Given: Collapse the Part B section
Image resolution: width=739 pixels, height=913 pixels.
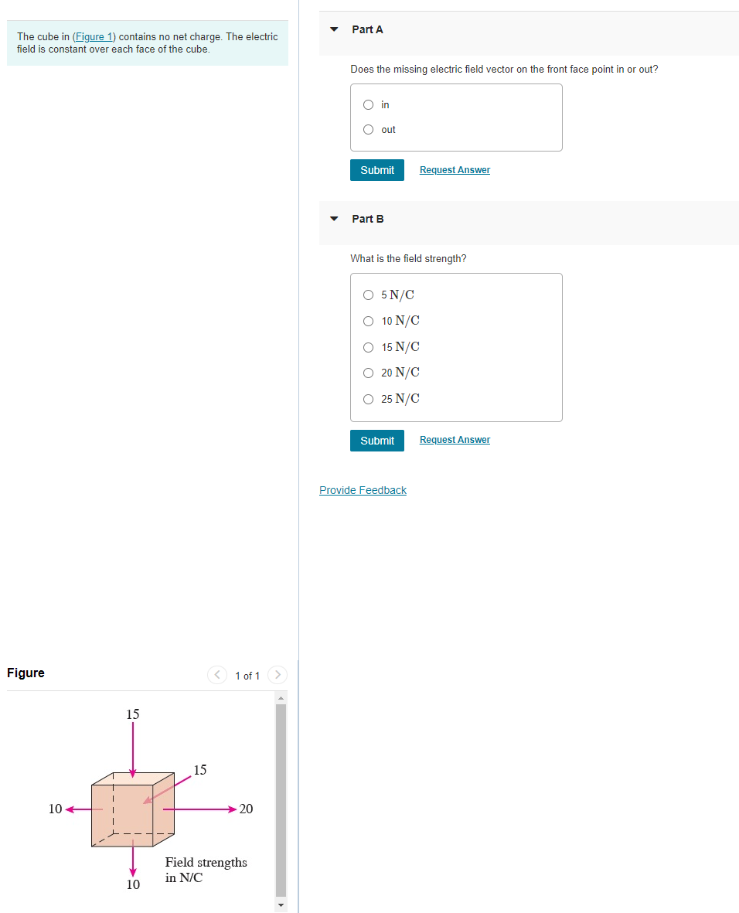Looking at the screenshot, I should tap(333, 219).
